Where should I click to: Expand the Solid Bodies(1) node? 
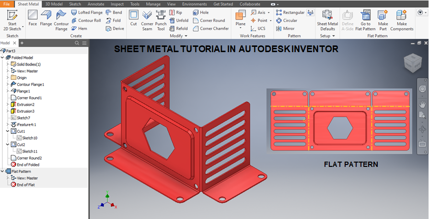click(8, 64)
